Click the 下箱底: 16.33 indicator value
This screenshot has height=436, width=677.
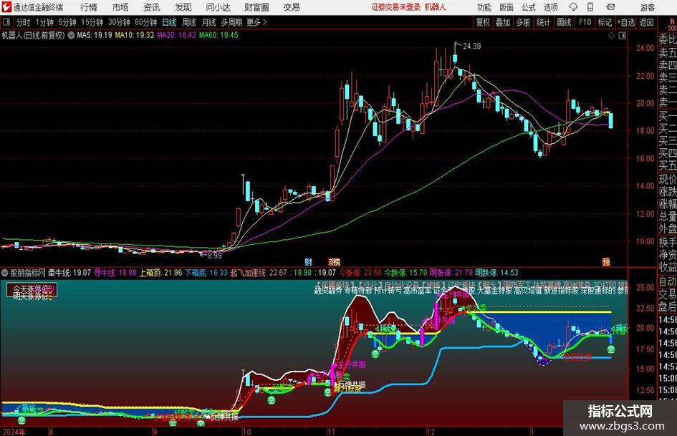click(206, 273)
